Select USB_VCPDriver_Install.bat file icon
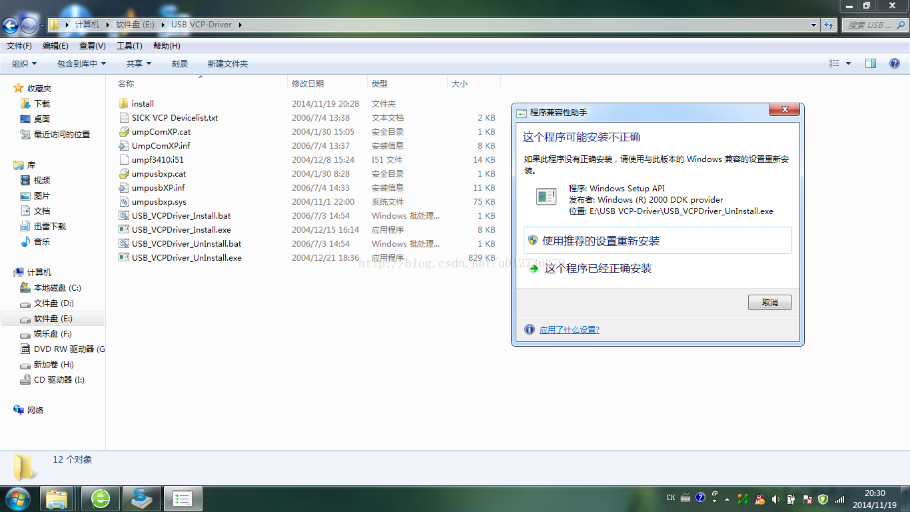This screenshot has width=910, height=512. 123,215
